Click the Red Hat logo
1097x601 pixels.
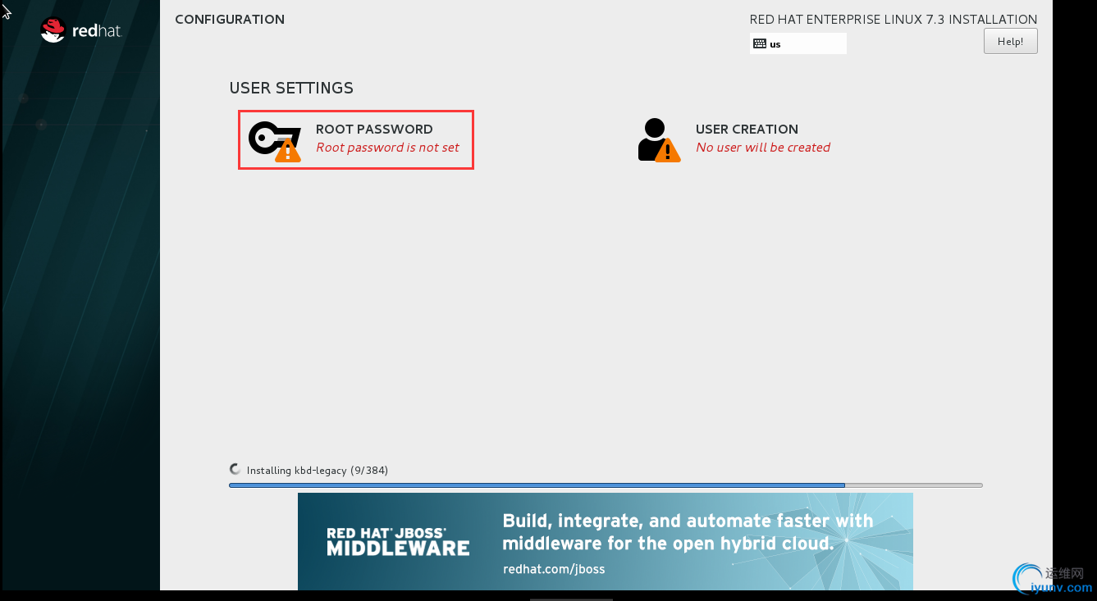point(81,30)
